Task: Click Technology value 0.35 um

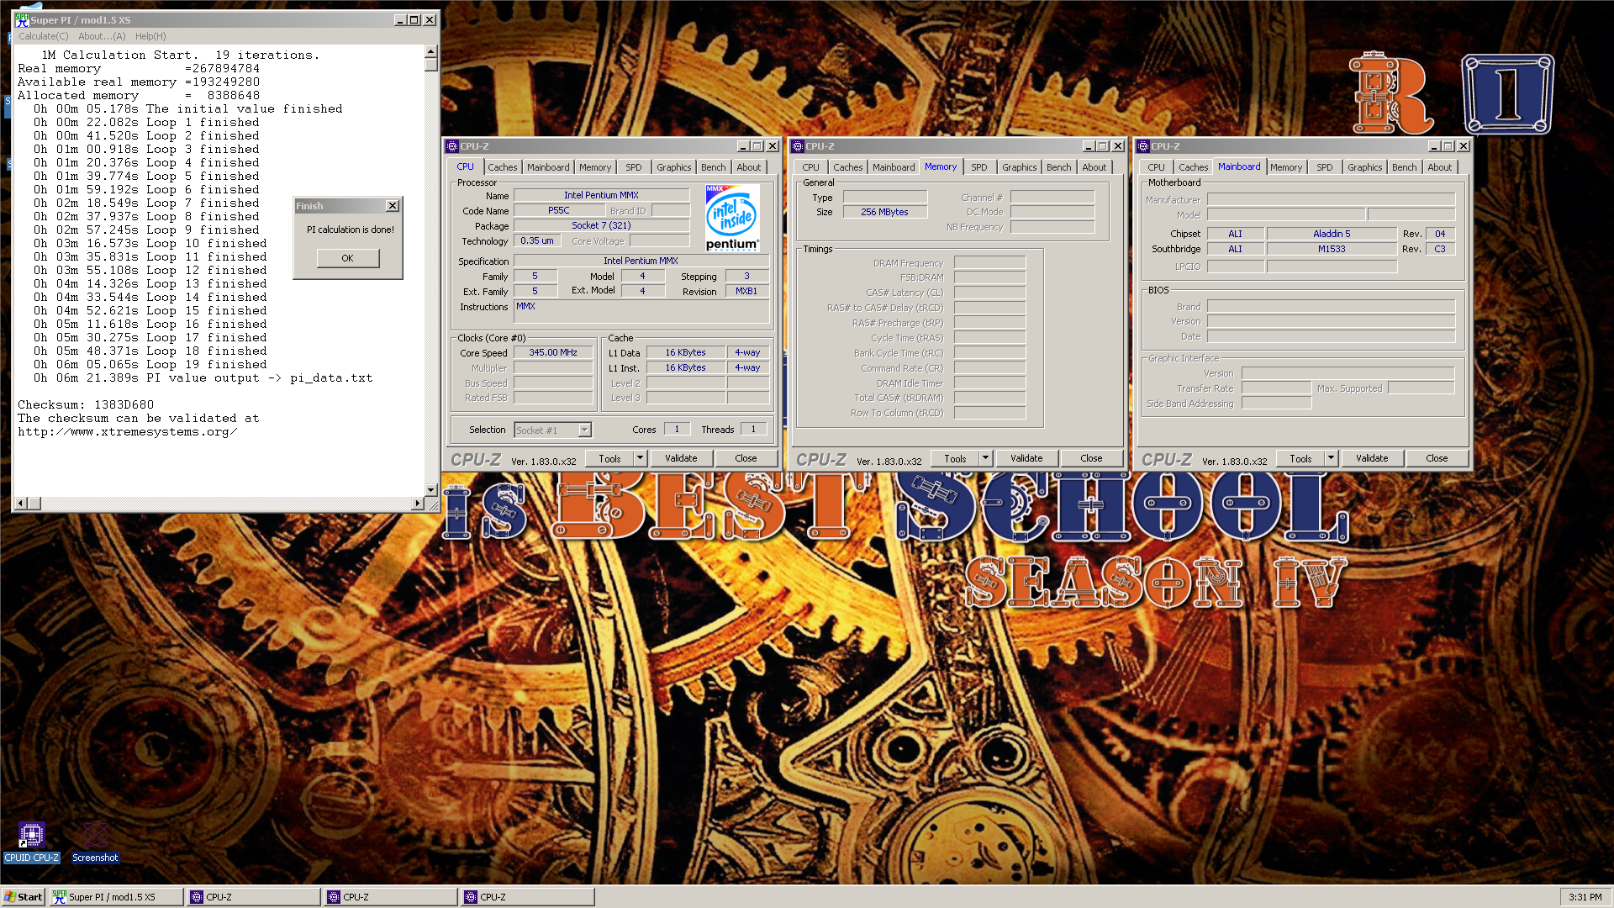Action: click(537, 240)
